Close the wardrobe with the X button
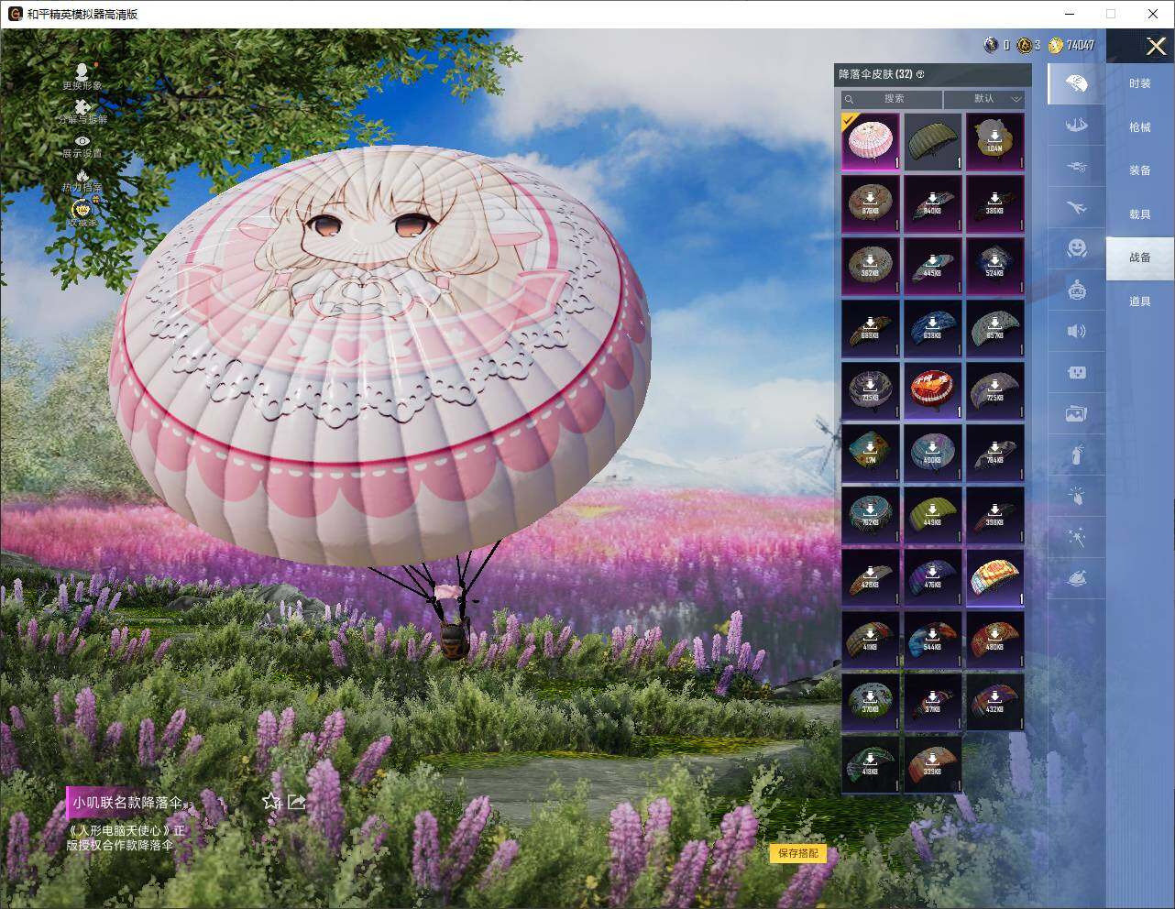Image resolution: width=1175 pixels, height=909 pixels. pyautogui.click(x=1156, y=46)
